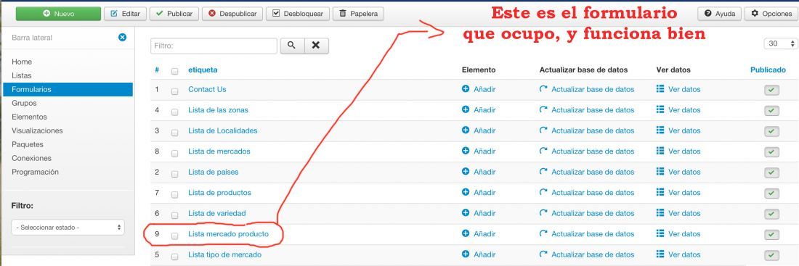This screenshot has height=266, width=799.
Task: Sort by the Publicado column header
Action: 768,70
